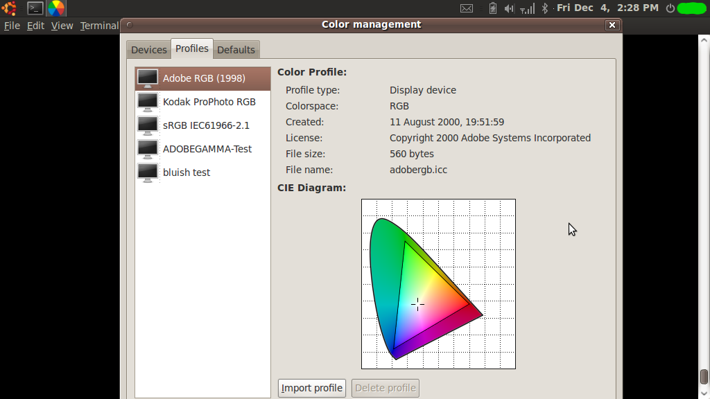Click the Color management window title

tap(372, 24)
